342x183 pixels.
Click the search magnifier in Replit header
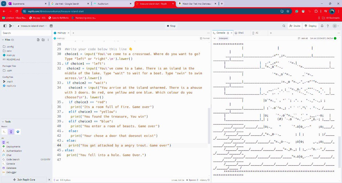pyautogui.click(x=284, y=26)
